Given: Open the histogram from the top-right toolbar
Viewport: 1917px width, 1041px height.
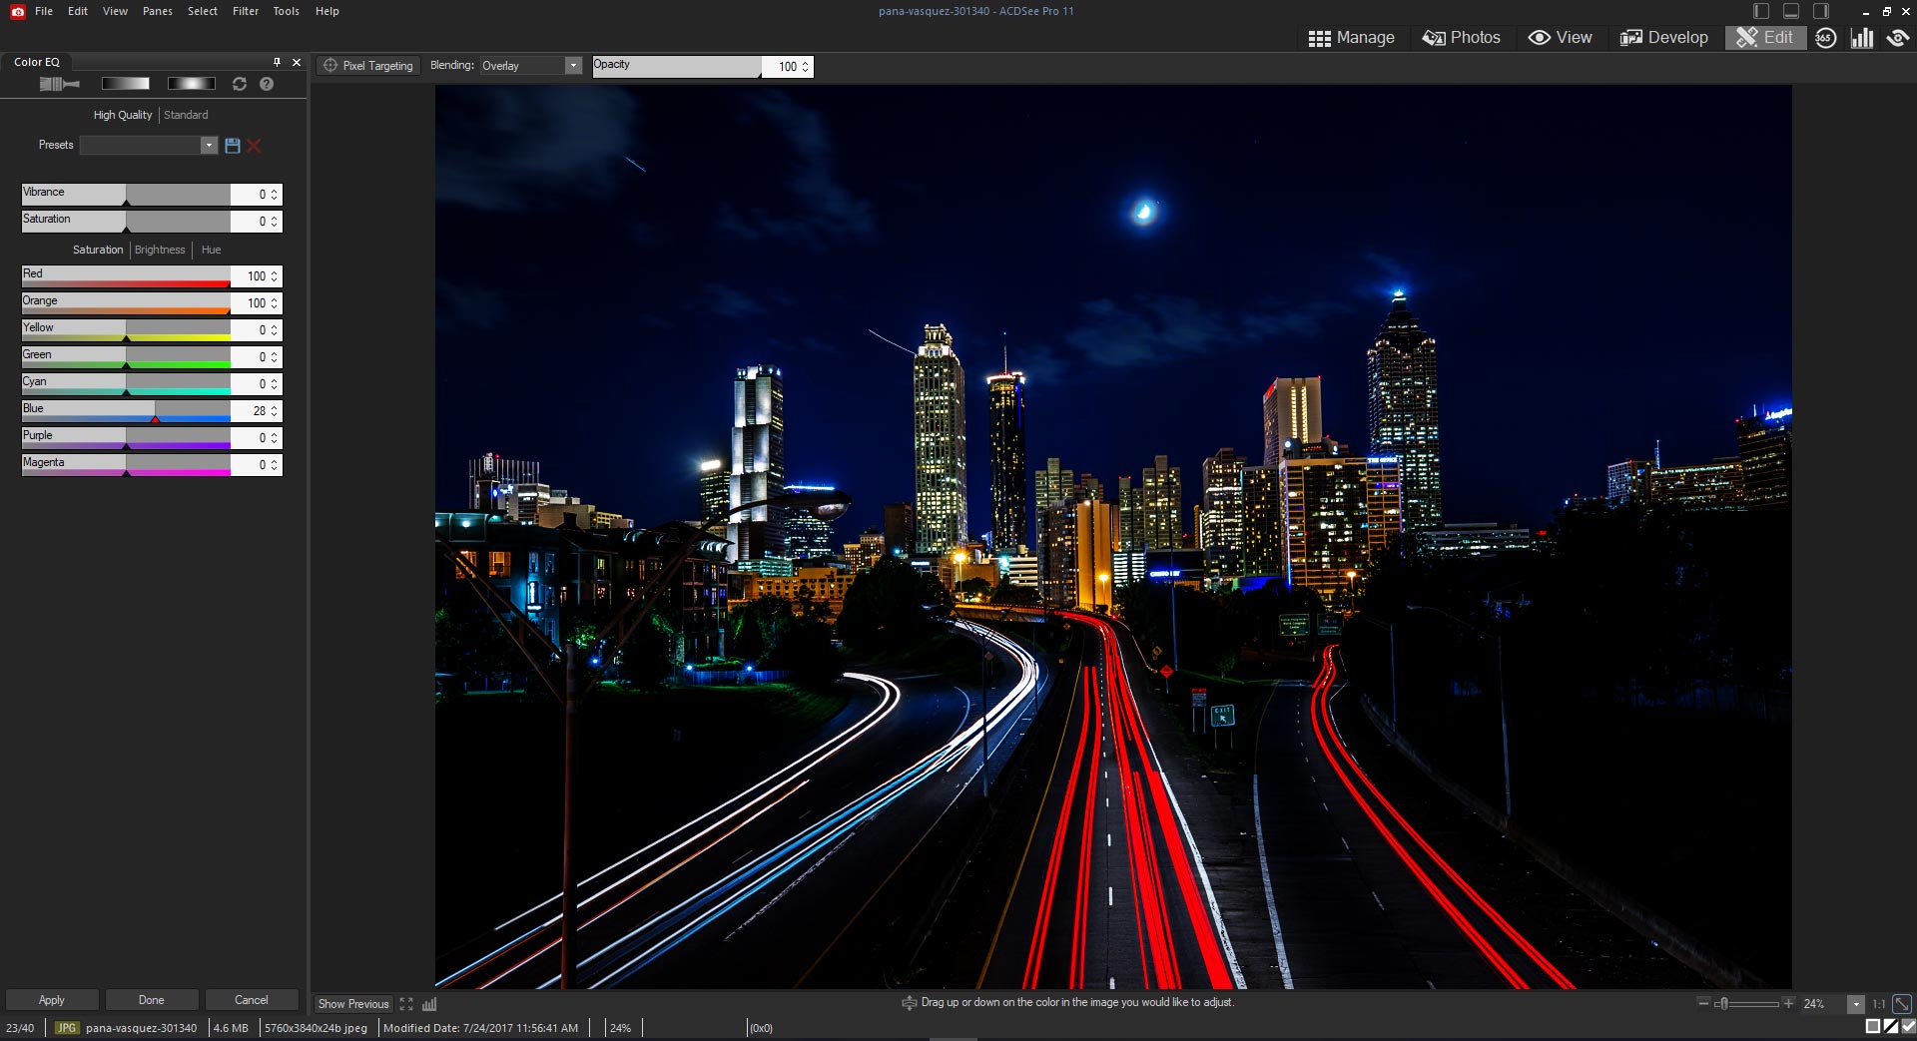Looking at the screenshot, I should coord(1862,37).
